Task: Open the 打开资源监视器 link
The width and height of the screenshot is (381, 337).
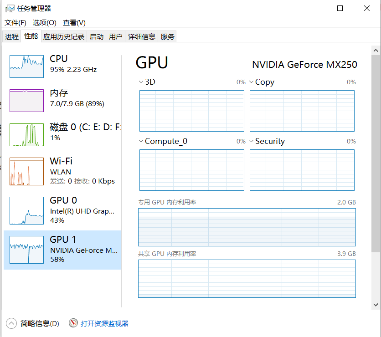Action: 104,323
